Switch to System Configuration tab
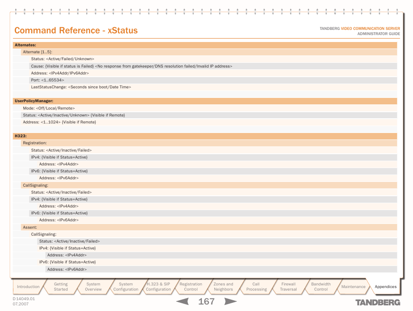 126,286
